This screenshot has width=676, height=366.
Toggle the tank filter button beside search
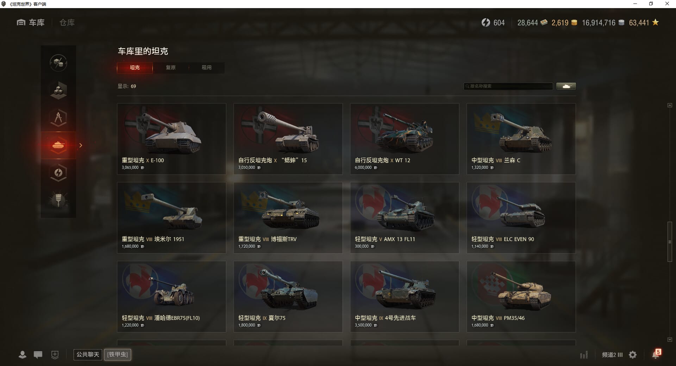tap(566, 86)
